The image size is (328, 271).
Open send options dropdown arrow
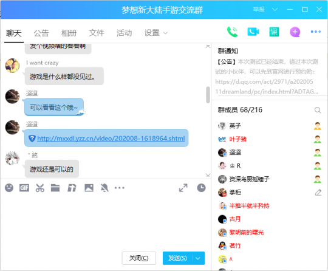tap(197, 258)
